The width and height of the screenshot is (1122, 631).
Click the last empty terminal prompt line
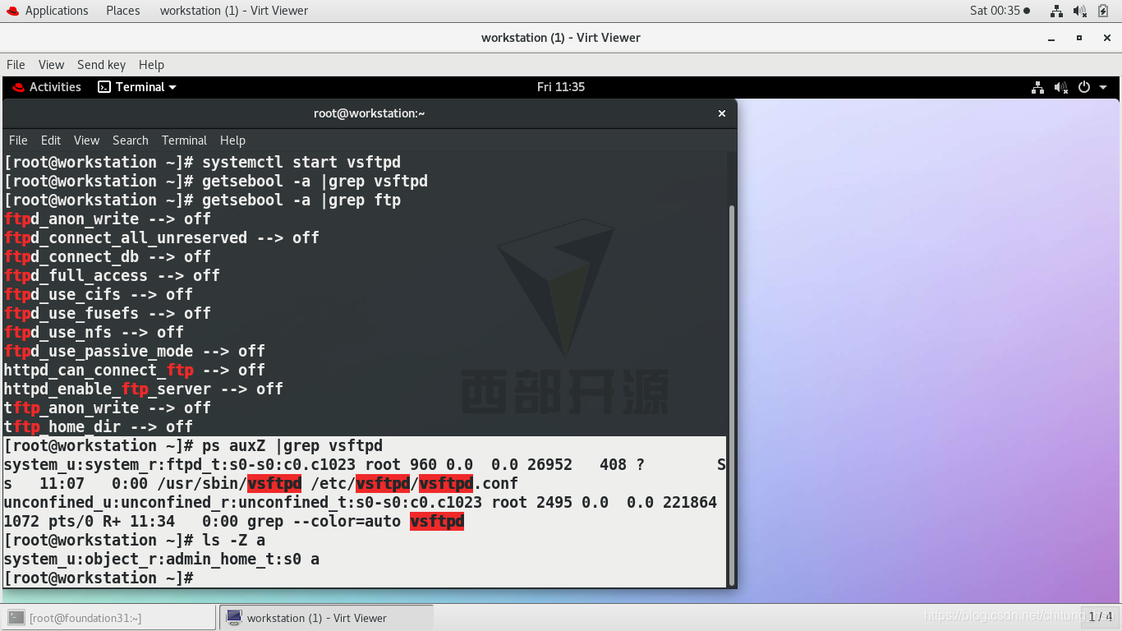[99, 578]
